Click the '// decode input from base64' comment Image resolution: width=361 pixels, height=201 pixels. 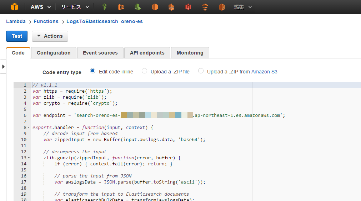point(81,133)
